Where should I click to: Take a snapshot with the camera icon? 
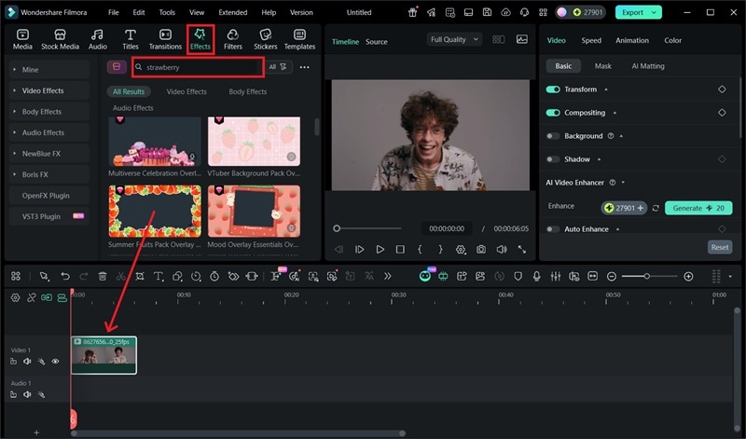[481, 249]
